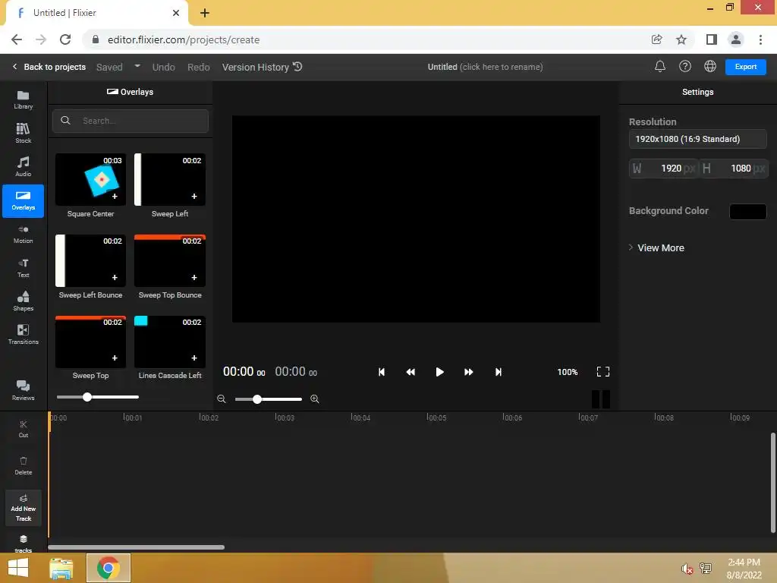Open the Audio panel

point(23,166)
